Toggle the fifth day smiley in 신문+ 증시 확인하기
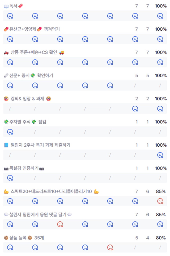This screenshot has height=256, width=170. pos(110,85)
